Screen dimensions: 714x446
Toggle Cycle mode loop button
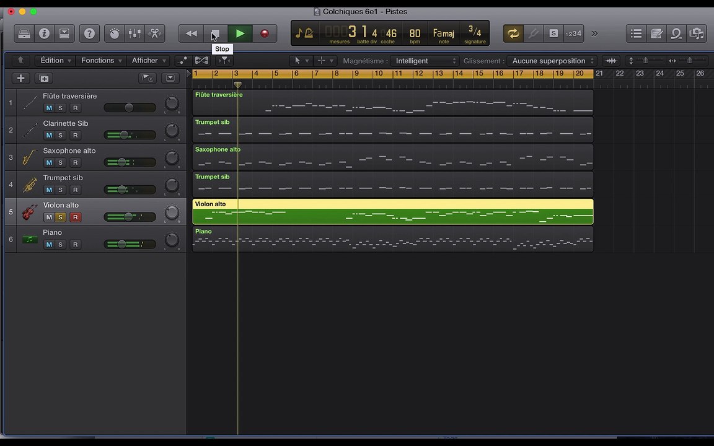(513, 33)
